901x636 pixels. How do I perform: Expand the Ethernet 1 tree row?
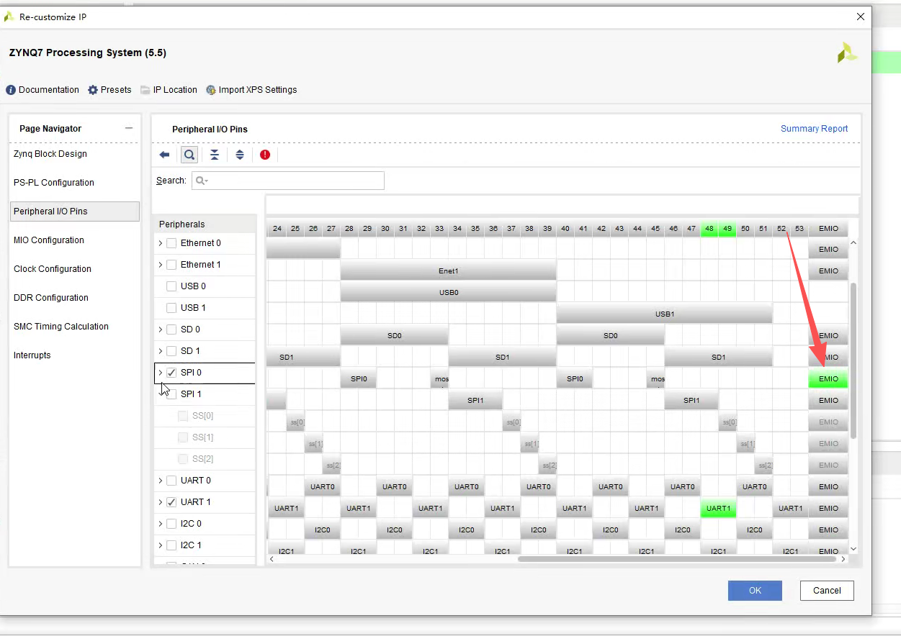point(160,265)
